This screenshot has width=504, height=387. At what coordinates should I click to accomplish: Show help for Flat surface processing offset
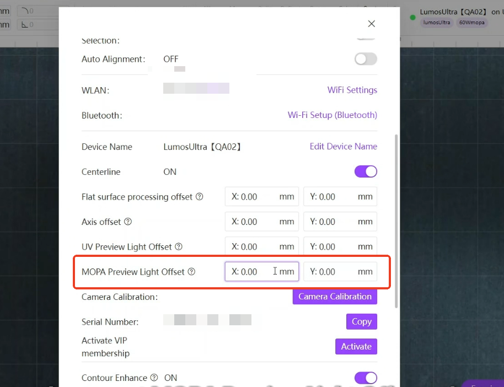[x=199, y=196]
